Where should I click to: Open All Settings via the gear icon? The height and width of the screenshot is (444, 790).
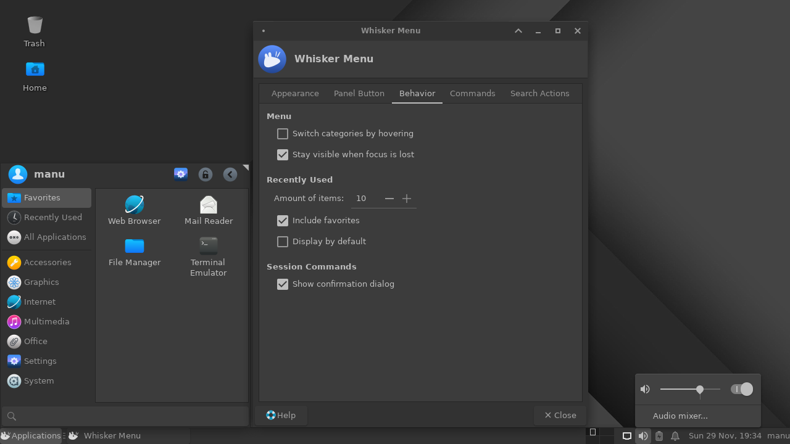pyautogui.click(x=180, y=174)
